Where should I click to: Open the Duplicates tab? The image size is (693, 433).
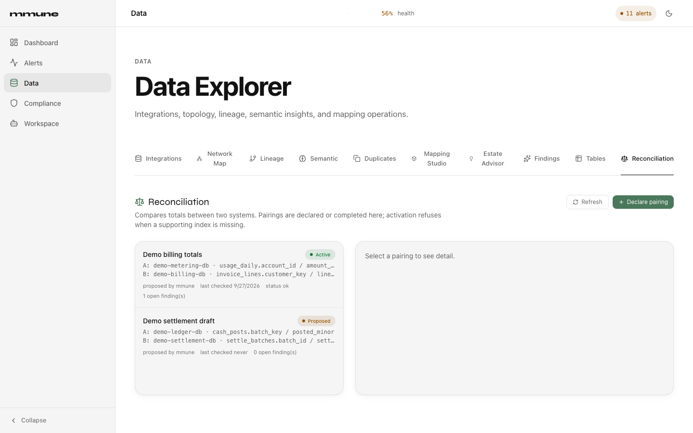click(x=374, y=159)
